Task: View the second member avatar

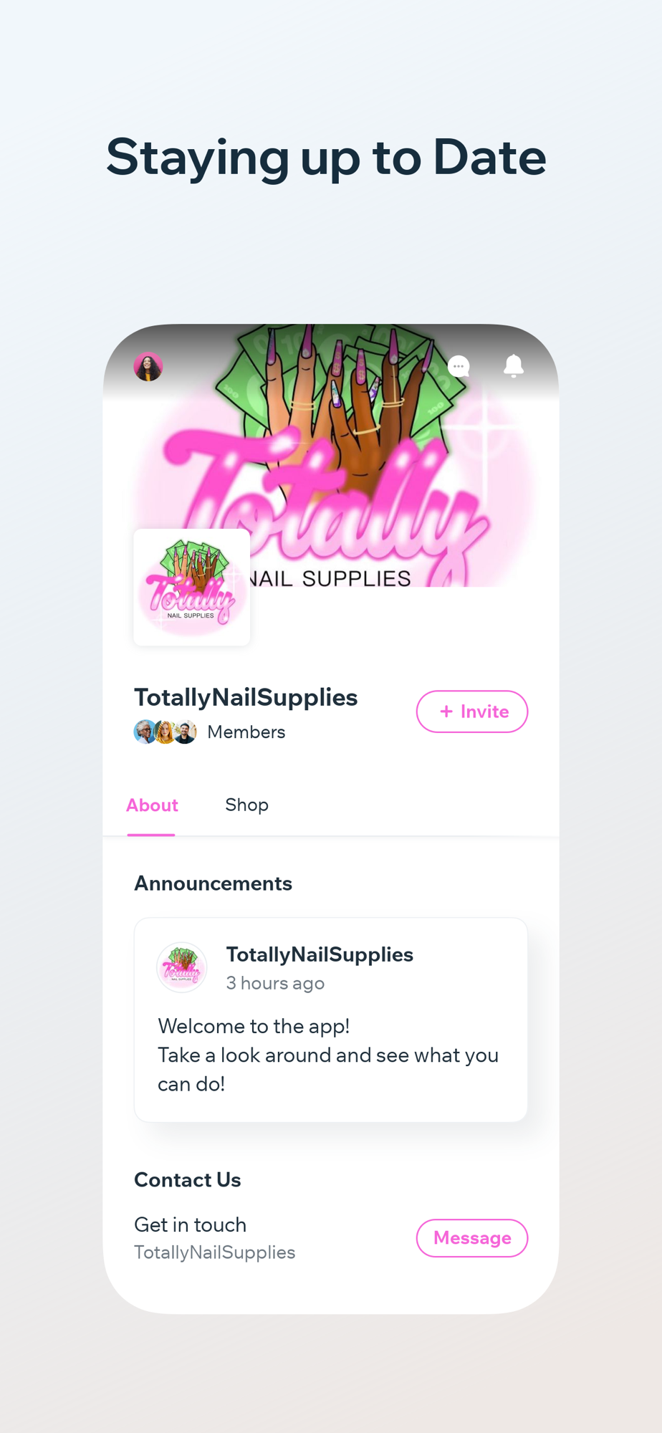Action: coord(165,732)
